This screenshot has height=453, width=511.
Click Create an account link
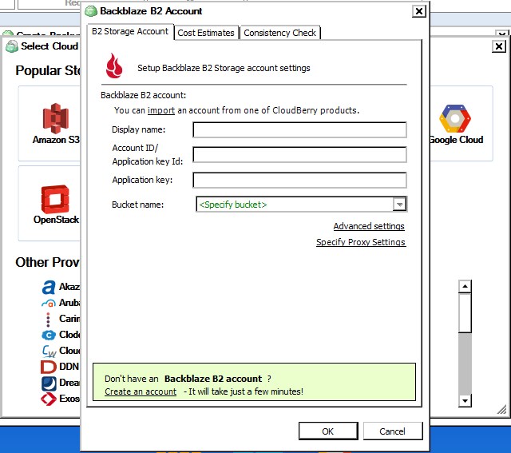[141, 391]
